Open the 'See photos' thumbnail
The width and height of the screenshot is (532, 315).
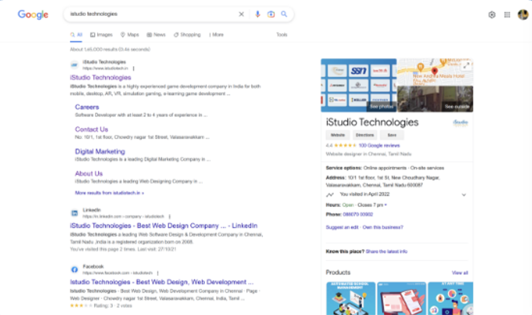pos(359,85)
